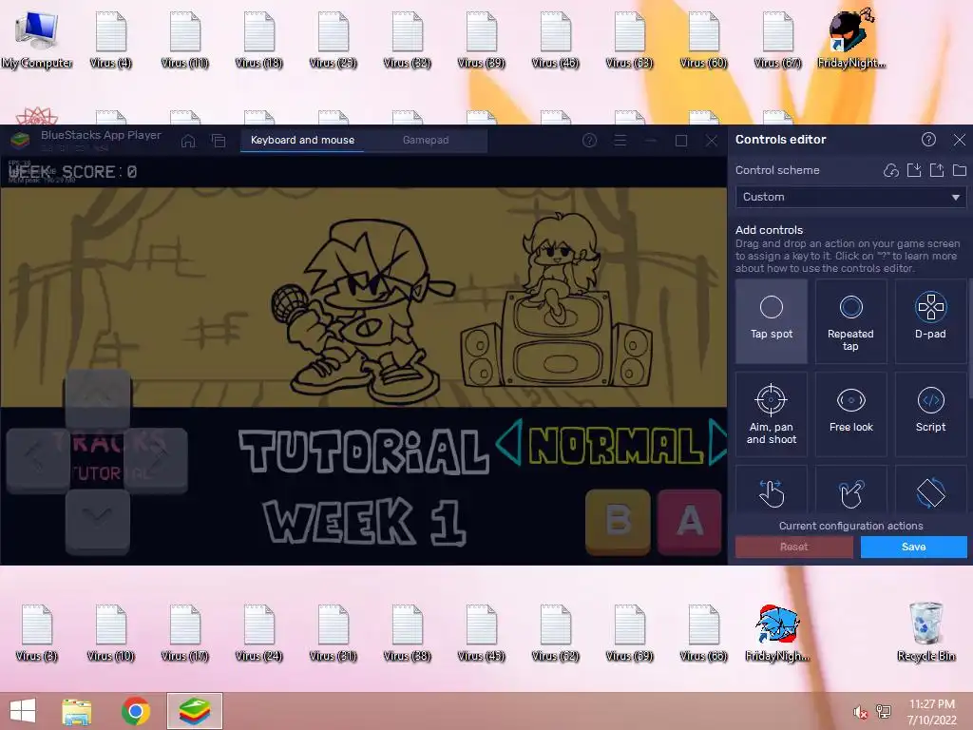This screenshot has width=973, height=730.
Task: Select the TUTORIAL week entry
Action: [364, 451]
